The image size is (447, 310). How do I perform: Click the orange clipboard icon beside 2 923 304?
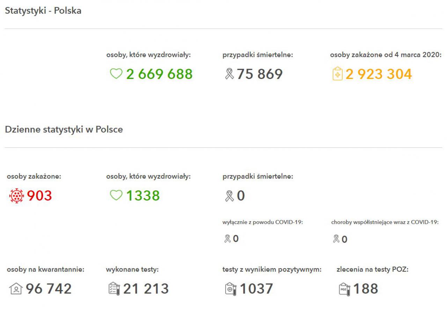click(338, 74)
